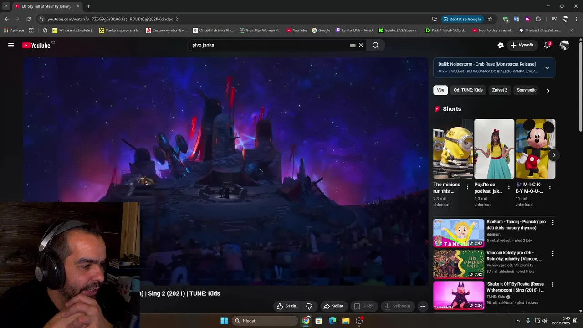The width and height of the screenshot is (583, 328).
Task: Open Echito_LIVE - Twitch bookmark
Action: coord(354,31)
